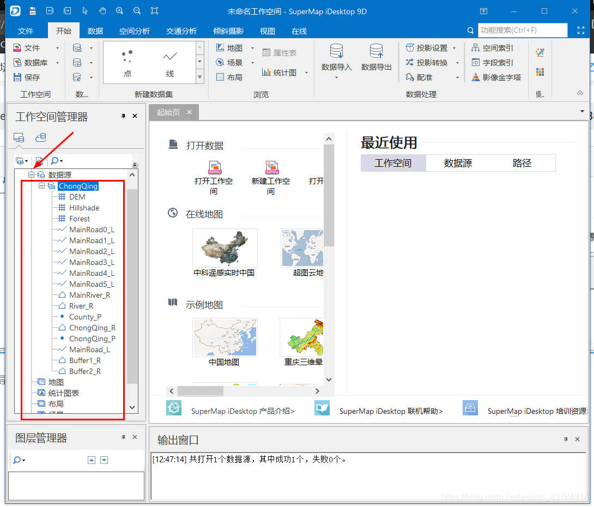Click the pencil brush icon in ribbon
The image size is (594, 507).
[x=540, y=52]
